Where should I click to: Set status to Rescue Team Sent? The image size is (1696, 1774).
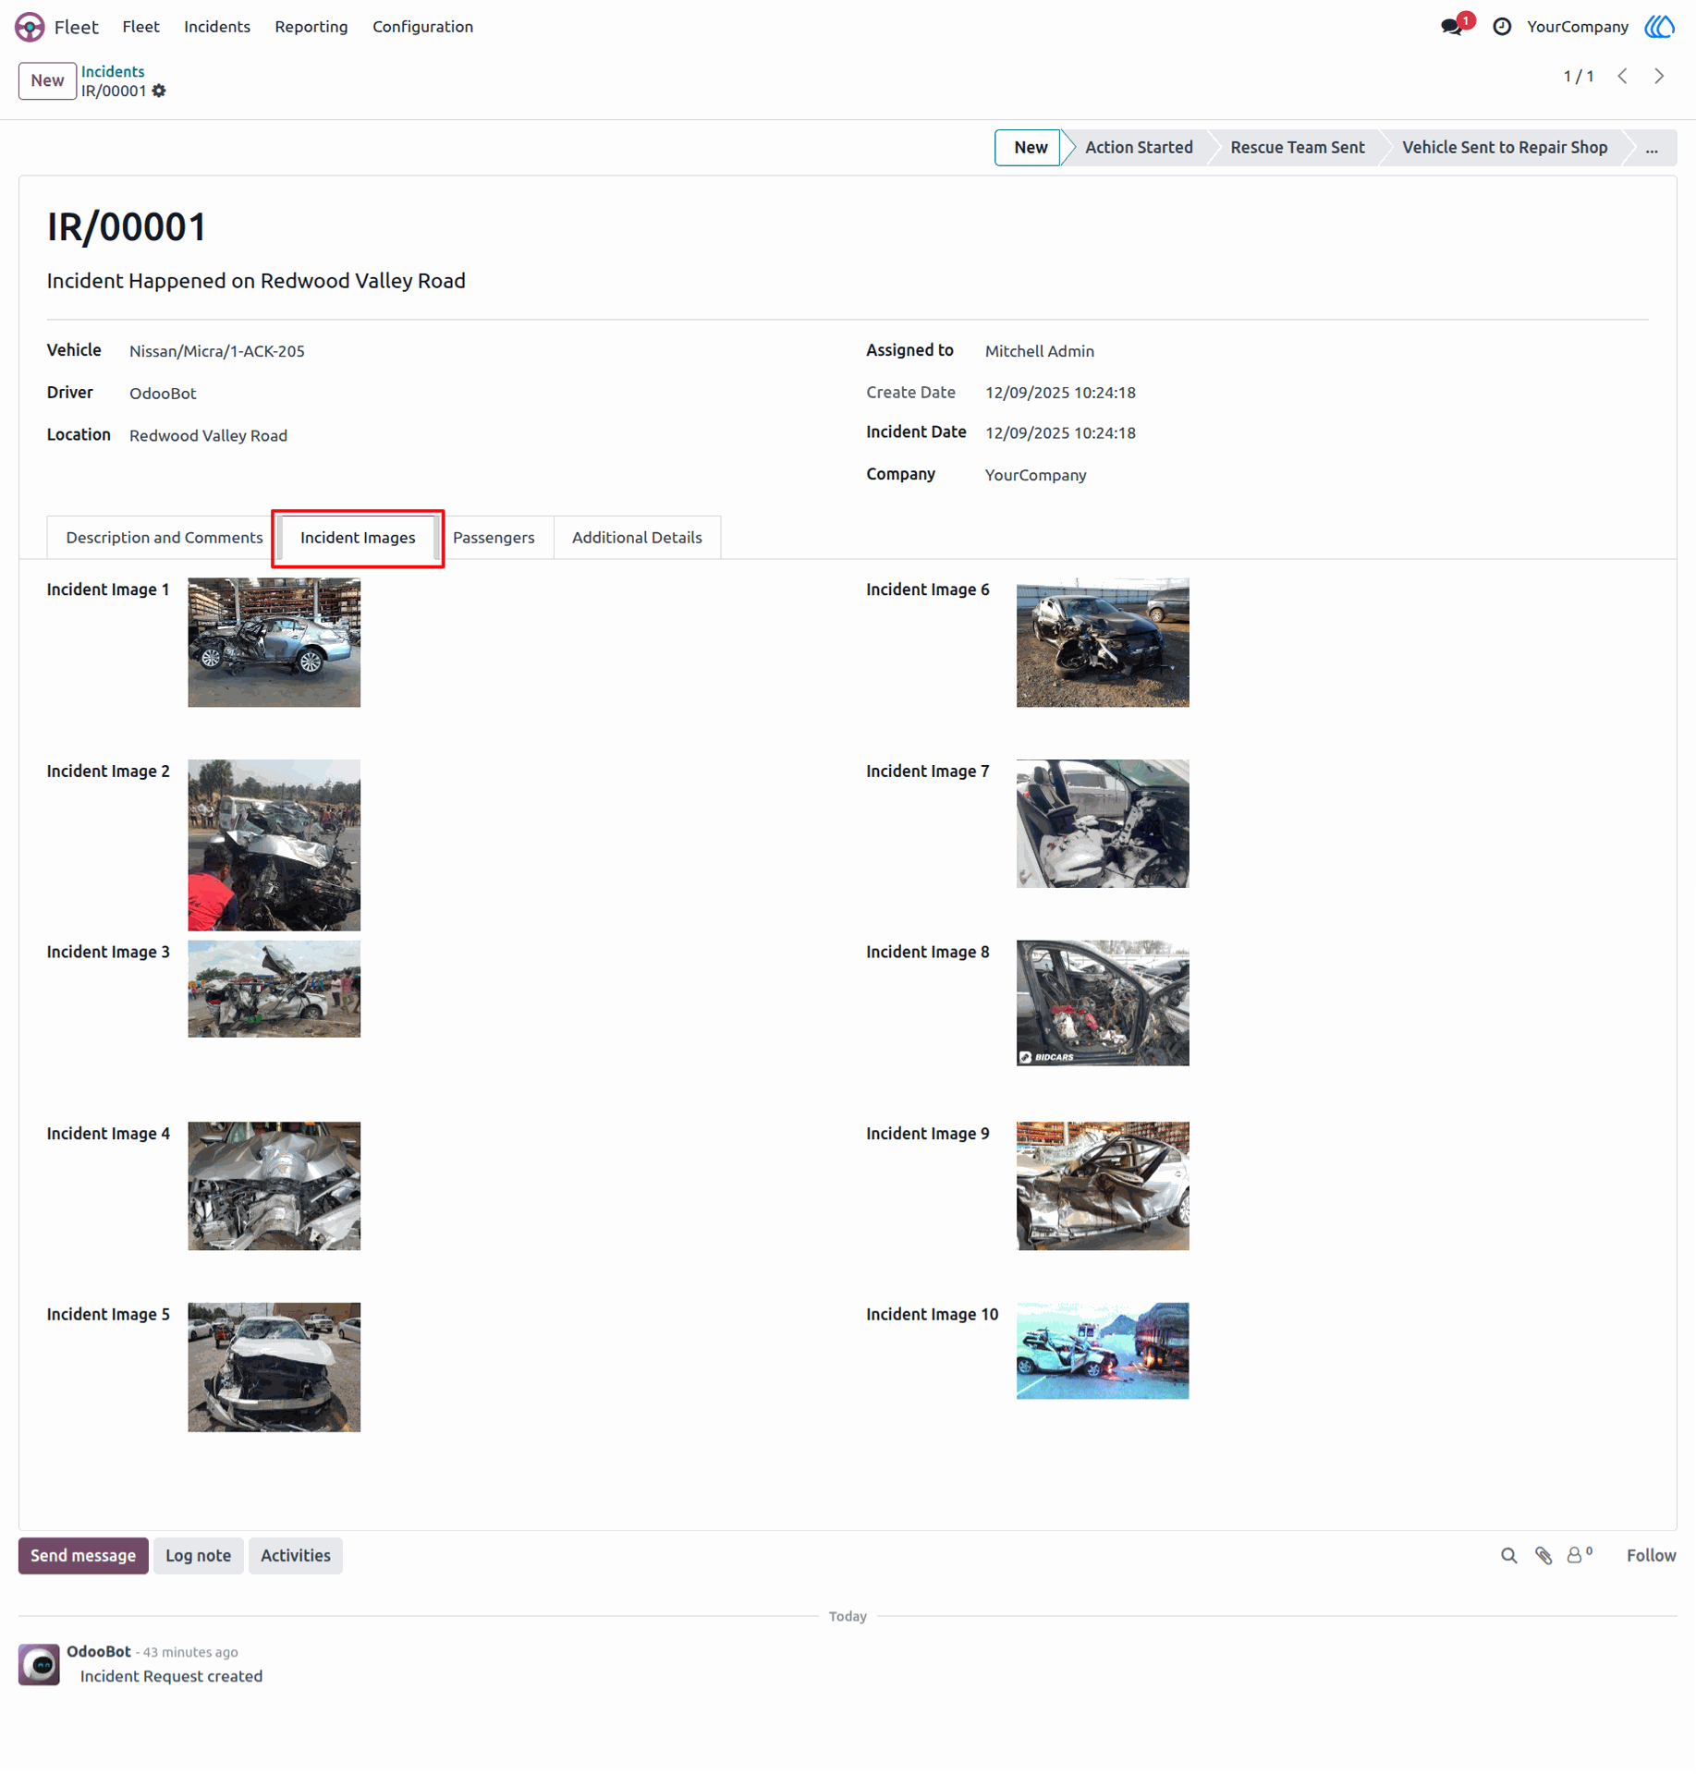1297,148
